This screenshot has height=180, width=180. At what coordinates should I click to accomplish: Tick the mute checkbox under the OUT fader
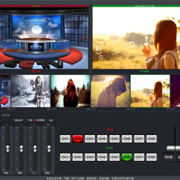point(43,173)
